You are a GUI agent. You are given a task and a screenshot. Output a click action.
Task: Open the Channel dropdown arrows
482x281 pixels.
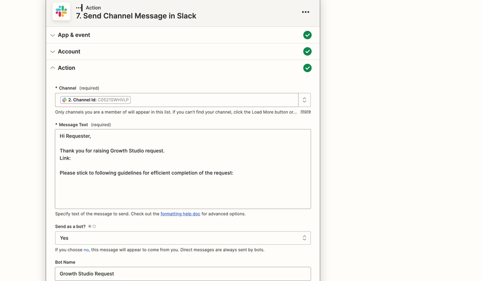[x=304, y=100]
